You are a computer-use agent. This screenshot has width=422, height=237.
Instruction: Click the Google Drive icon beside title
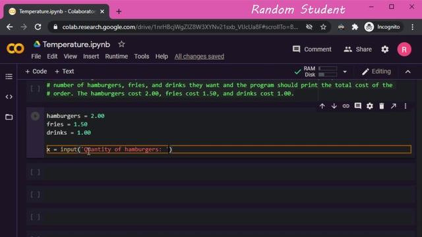pos(37,44)
